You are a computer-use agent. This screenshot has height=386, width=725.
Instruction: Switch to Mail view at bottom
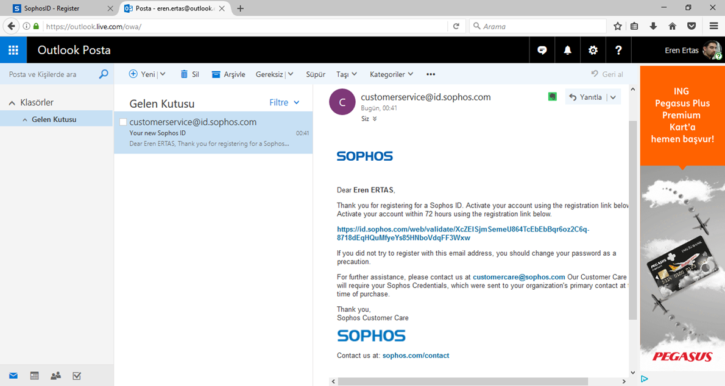[x=13, y=376]
